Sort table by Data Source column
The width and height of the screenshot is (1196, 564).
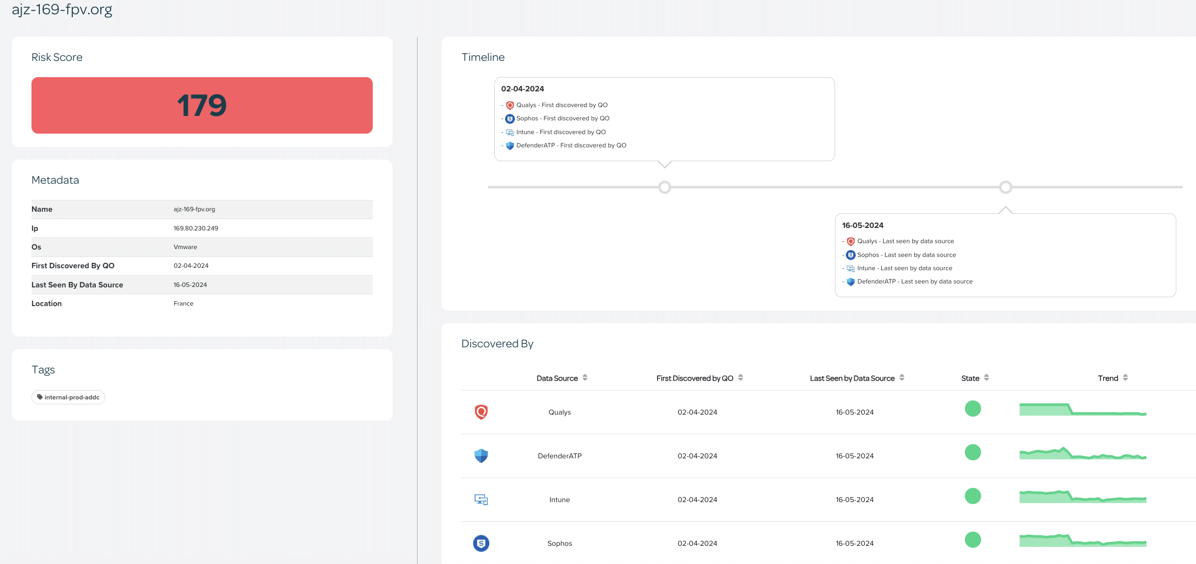[x=585, y=378]
